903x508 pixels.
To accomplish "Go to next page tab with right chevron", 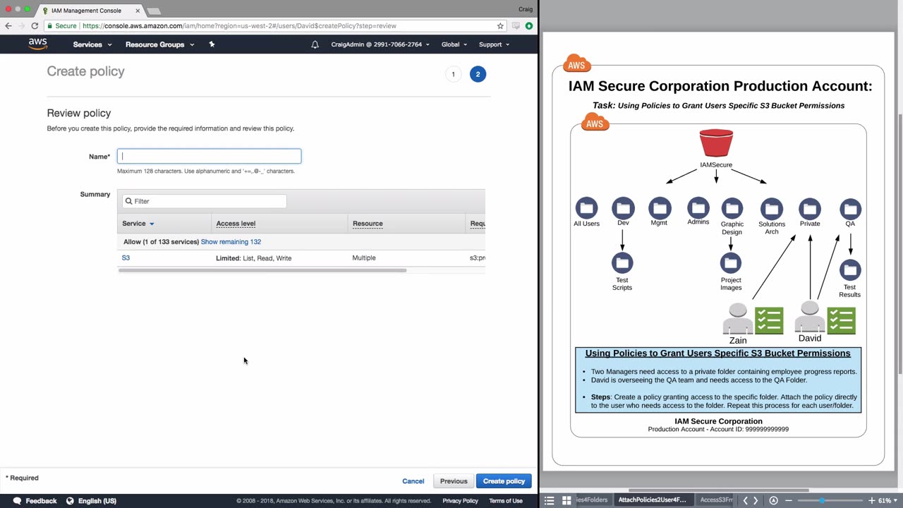I will 756,501.
